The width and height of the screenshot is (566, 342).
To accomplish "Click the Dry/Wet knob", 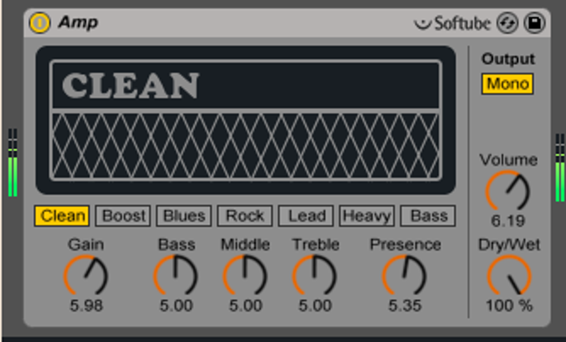I will (509, 276).
